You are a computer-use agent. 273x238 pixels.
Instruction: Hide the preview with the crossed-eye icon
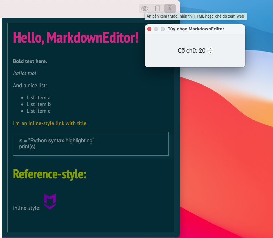point(145,8)
